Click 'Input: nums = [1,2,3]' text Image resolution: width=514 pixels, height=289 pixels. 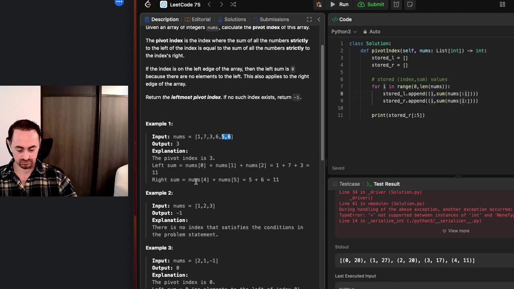[184, 206]
